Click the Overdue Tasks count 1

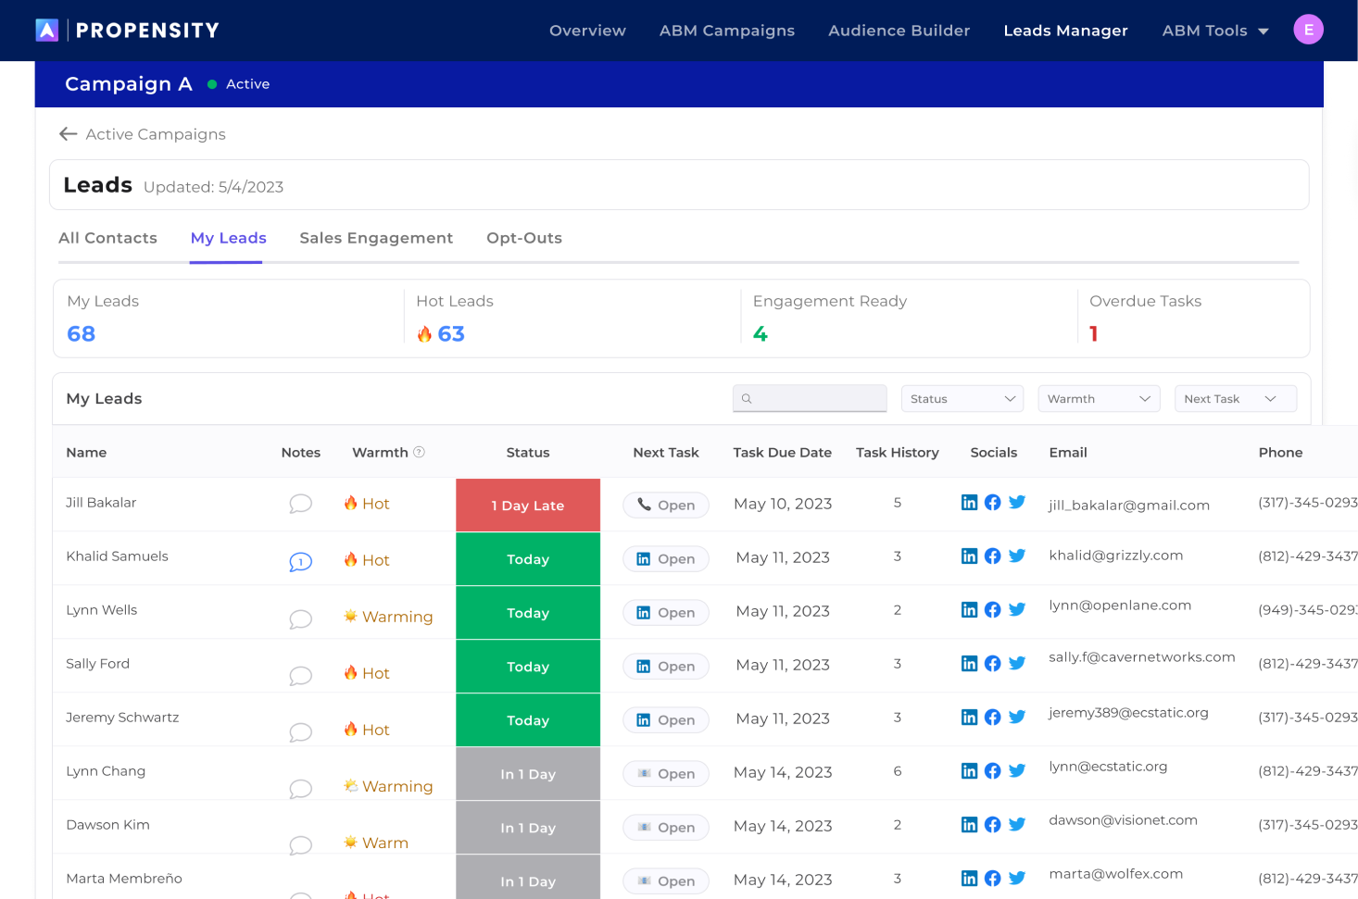tap(1094, 333)
